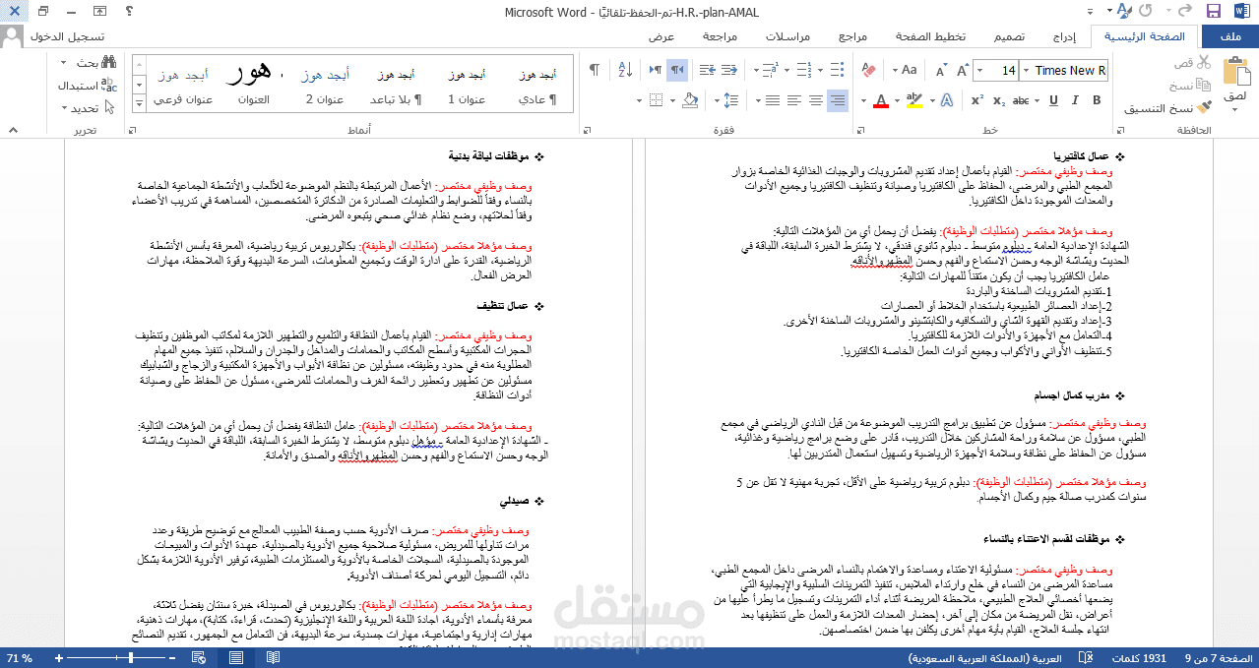
Task: Apply yellow text highlight color
Action: pos(913,100)
